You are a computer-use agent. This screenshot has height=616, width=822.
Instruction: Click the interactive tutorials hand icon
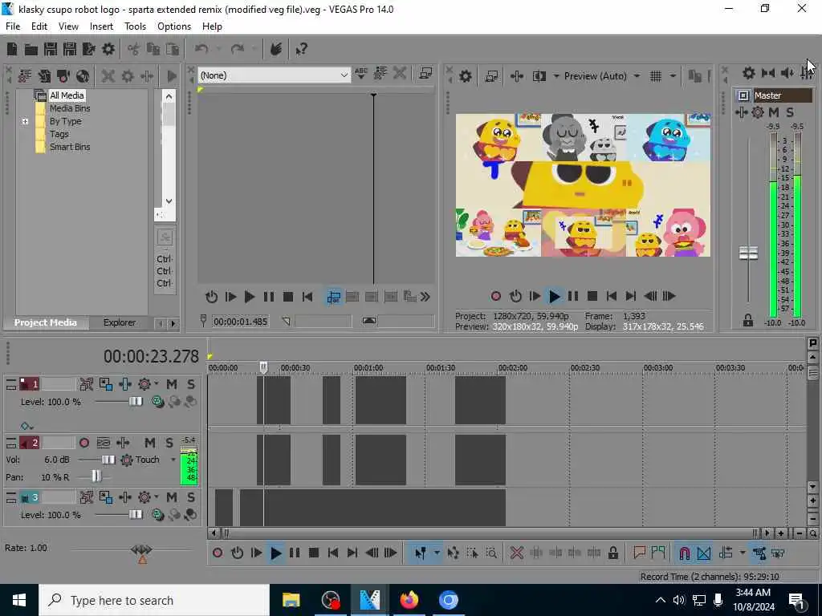(276, 49)
